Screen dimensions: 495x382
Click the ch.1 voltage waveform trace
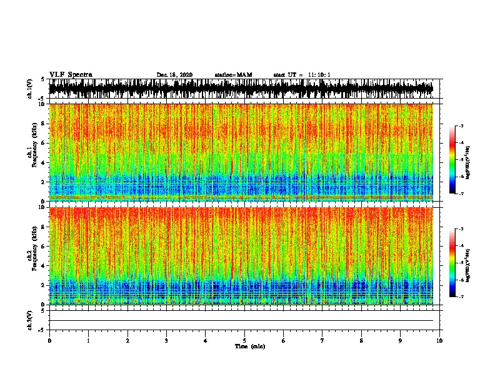(241, 89)
